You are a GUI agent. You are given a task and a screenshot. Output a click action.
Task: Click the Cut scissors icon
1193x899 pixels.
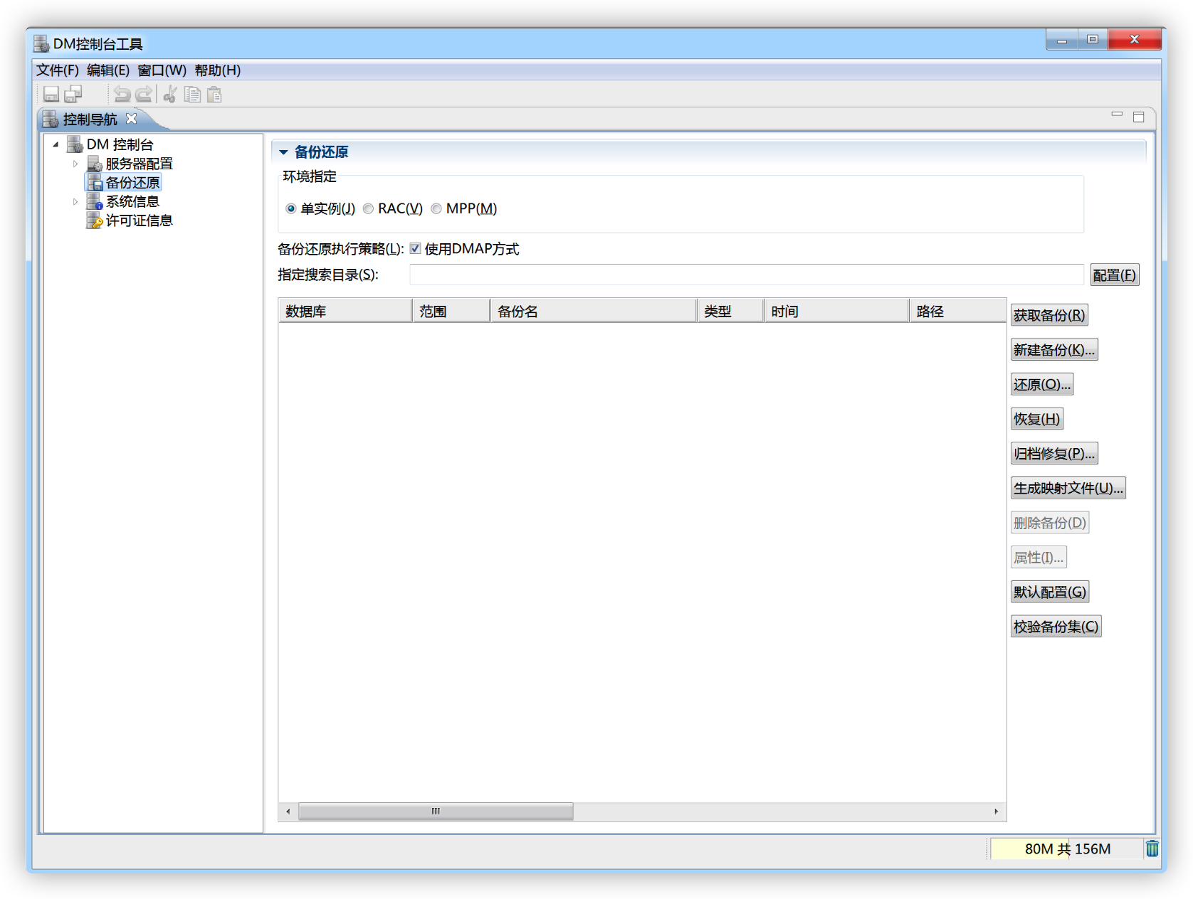(x=170, y=94)
